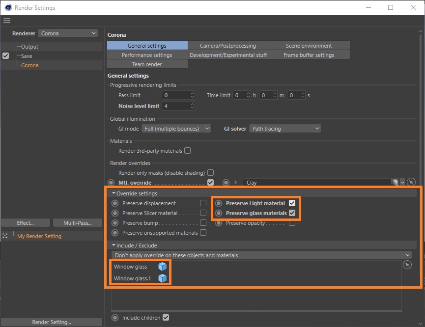Screen dimensions: 425x327
Task: Uncheck Preserve glass materials
Action: (292, 213)
